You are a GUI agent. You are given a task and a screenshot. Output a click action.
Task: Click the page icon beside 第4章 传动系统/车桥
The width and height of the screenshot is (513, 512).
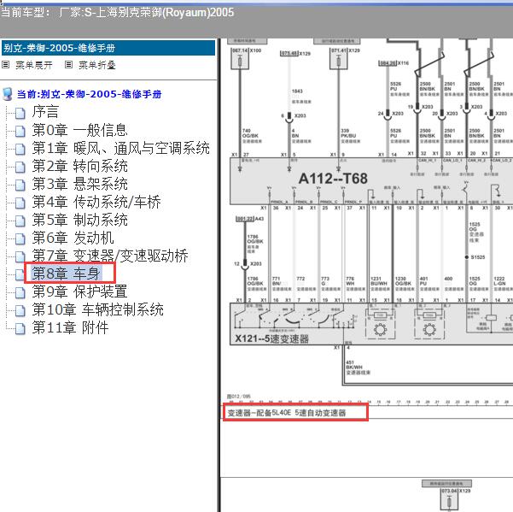click(x=20, y=203)
